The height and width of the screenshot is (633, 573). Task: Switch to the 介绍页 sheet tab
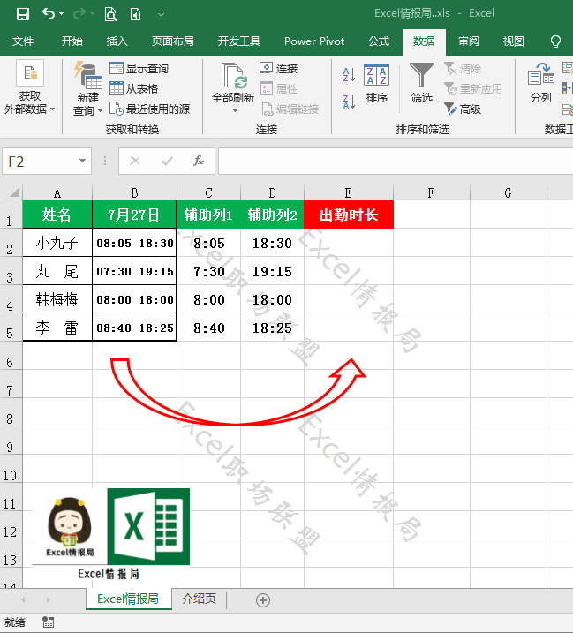199,599
